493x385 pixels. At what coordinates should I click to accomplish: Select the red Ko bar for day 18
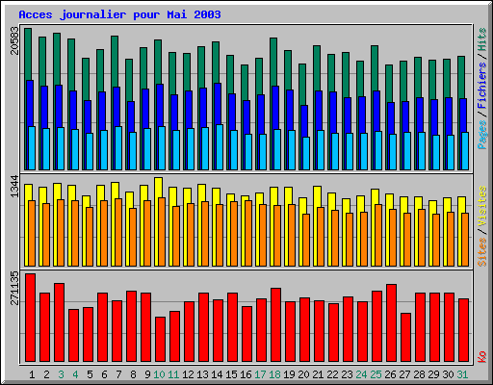275,324
